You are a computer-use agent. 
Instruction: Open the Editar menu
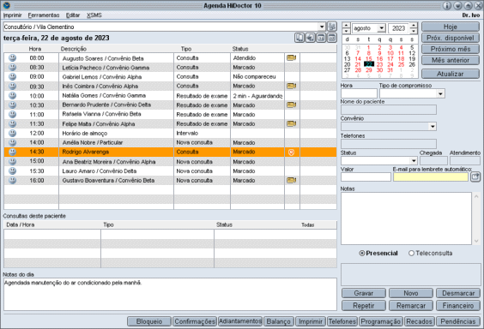73,15
